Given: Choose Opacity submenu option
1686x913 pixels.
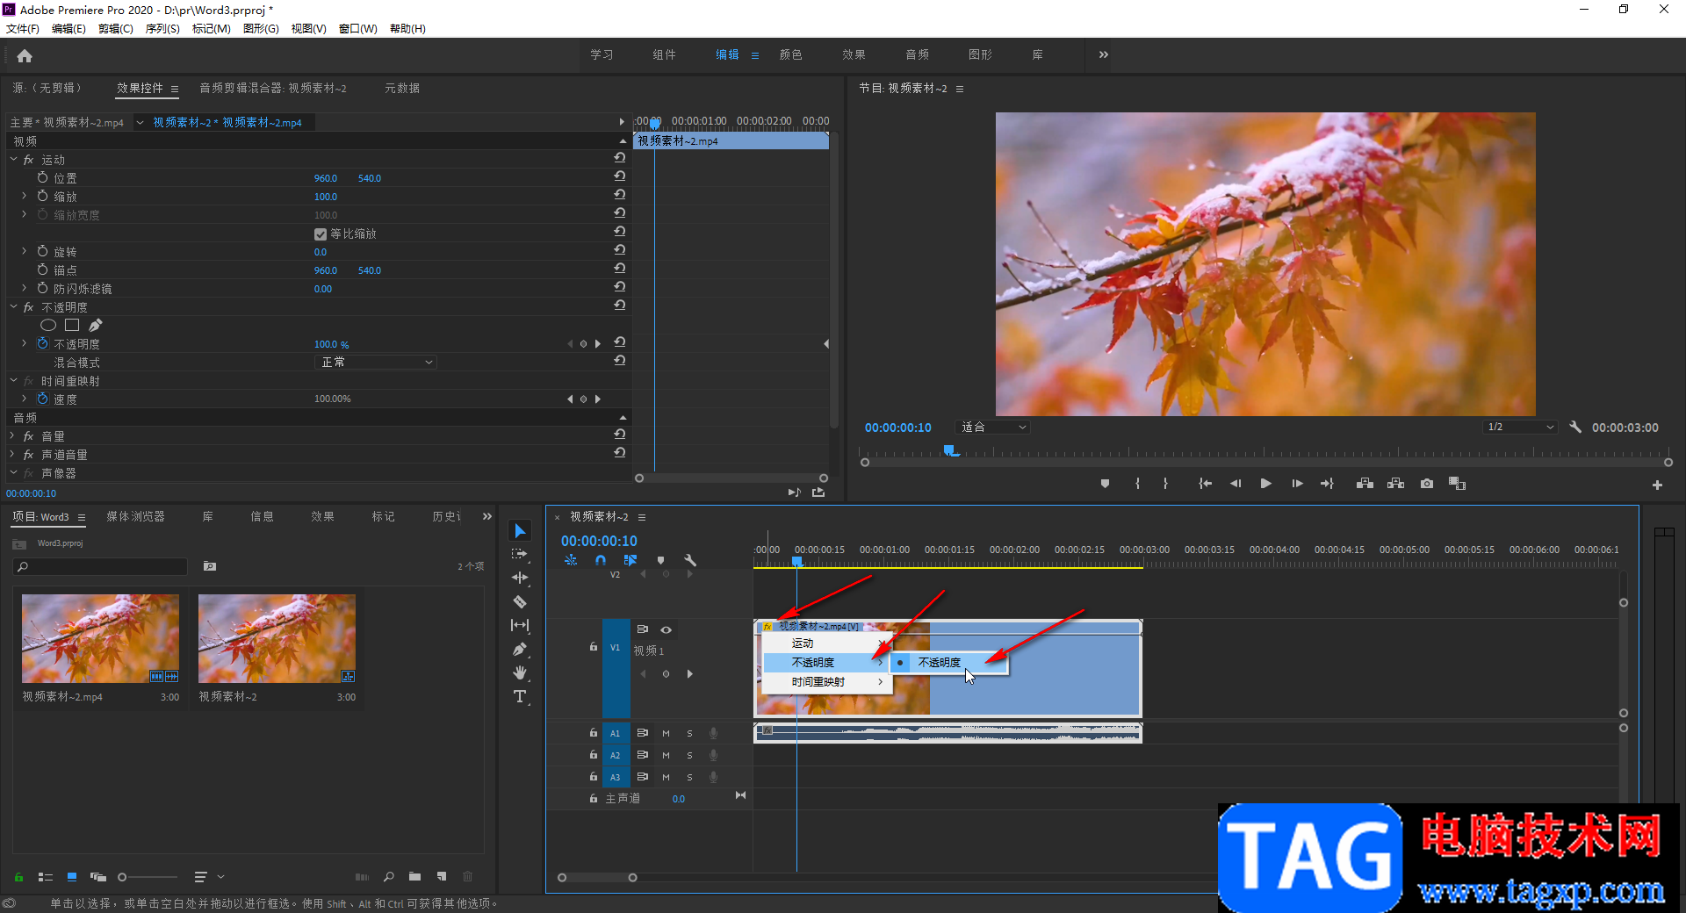Looking at the screenshot, I should pos(950,663).
